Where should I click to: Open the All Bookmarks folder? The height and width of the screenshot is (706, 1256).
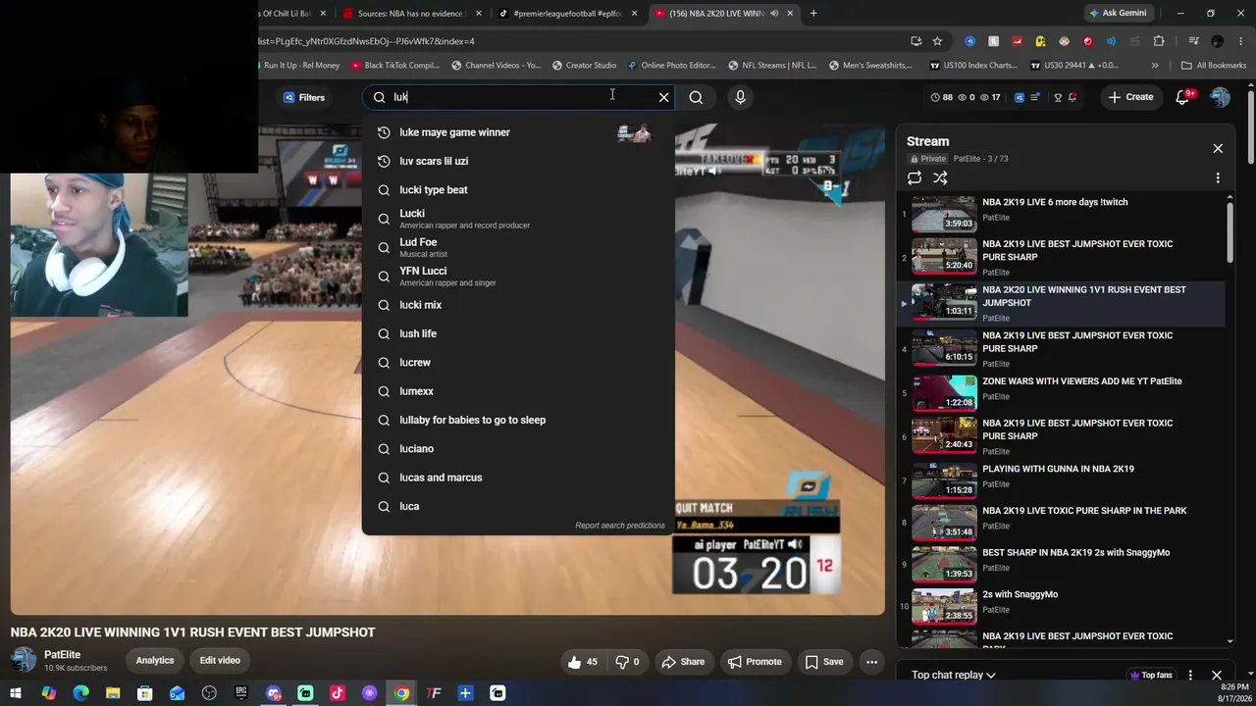(1214, 66)
